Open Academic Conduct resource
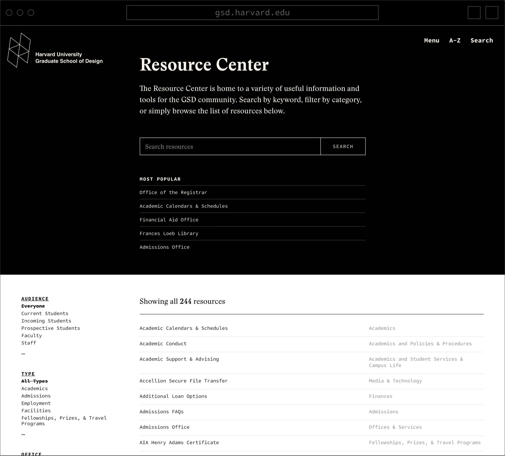This screenshot has width=505, height=456. [163, 344]
